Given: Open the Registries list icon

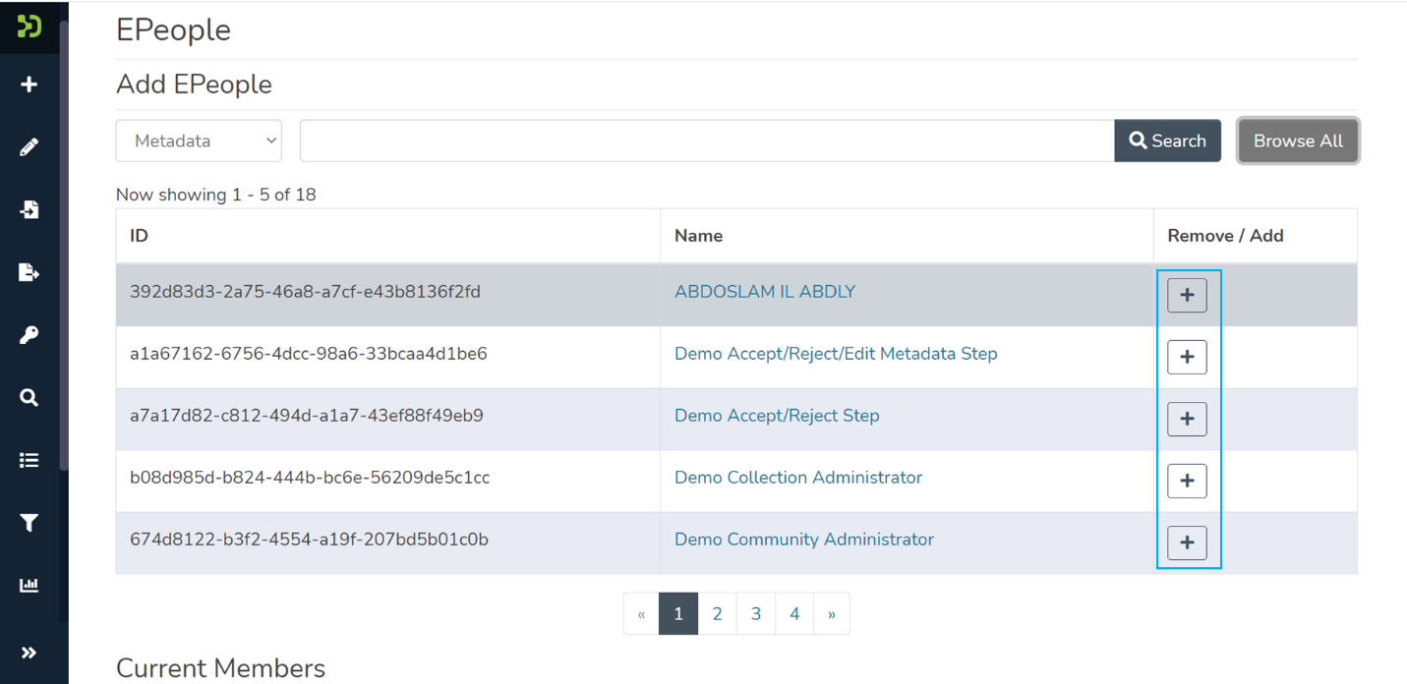Looking at the screenshot, I should pos(29,460).
